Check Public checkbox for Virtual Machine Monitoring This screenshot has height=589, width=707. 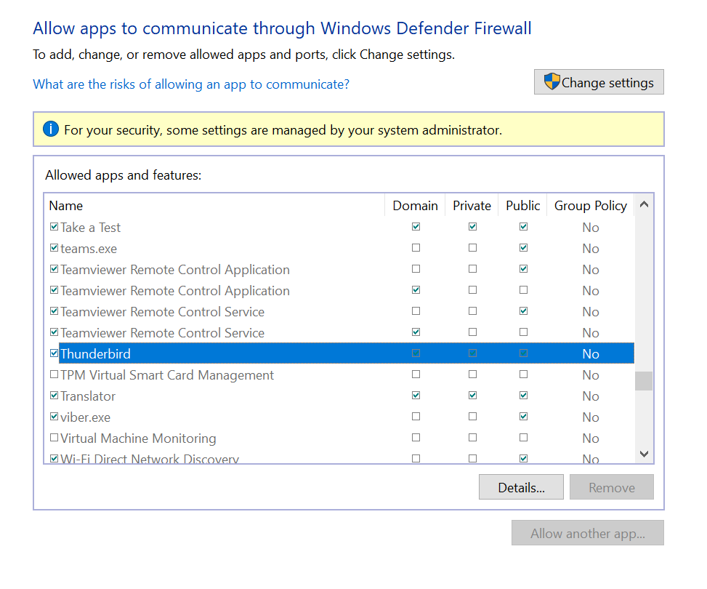(x=523, y=437)
